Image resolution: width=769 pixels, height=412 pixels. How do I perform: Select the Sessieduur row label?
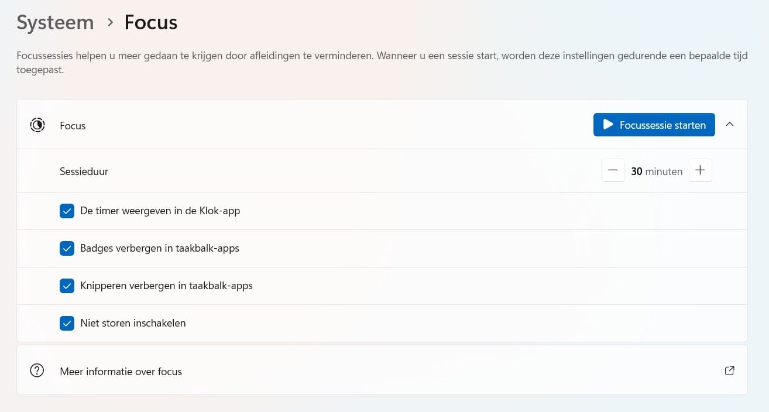click(x=84, y=171)
